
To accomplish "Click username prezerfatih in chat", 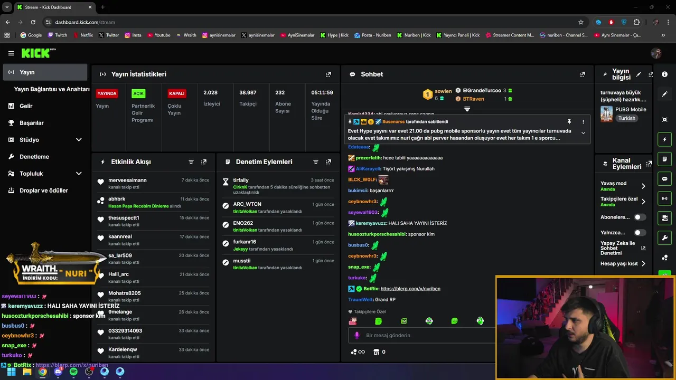I will 369,158.
